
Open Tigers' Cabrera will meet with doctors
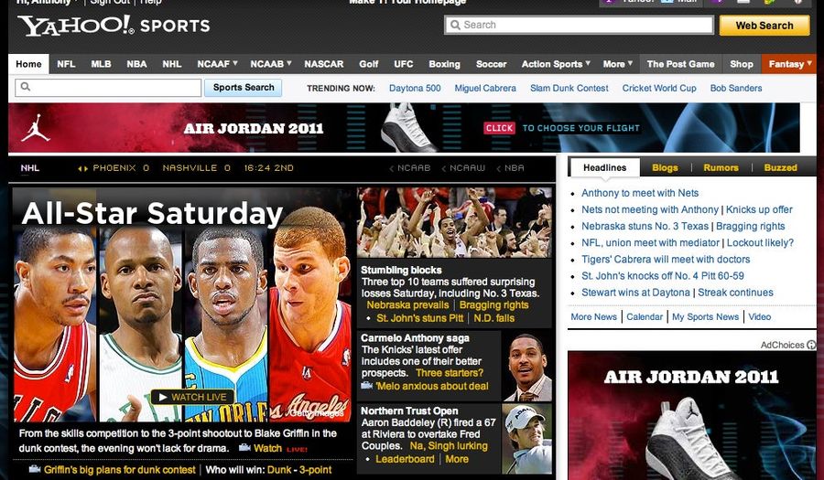pyautogui.click(x=666, y=259)
